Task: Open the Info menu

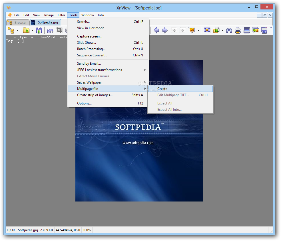Action: click(101, 15)
